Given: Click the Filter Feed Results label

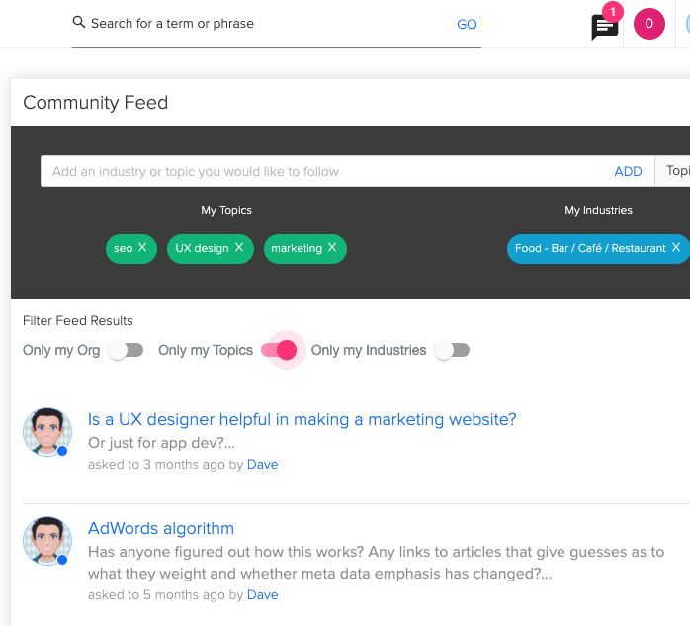Looking at the screenshot, I should 77,321.
